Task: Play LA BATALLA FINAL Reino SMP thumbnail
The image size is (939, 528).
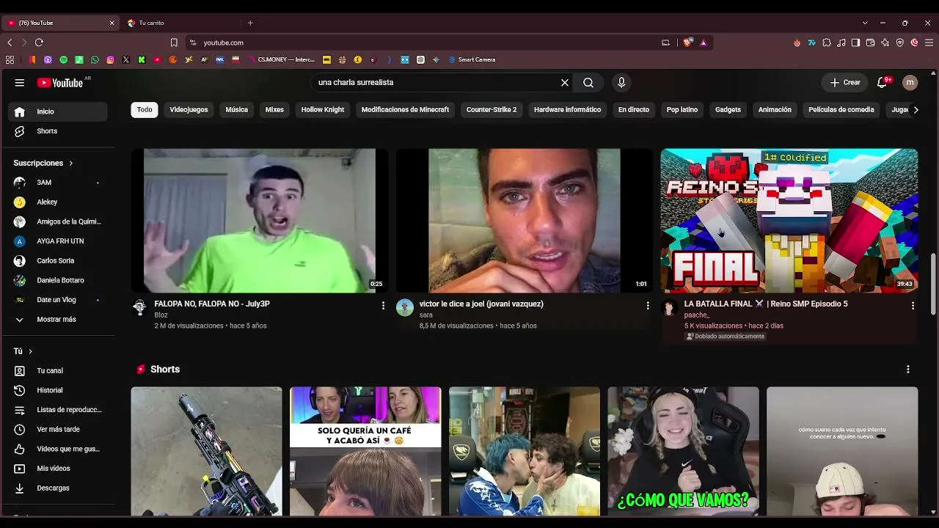Action: click(x=789, y=221)
